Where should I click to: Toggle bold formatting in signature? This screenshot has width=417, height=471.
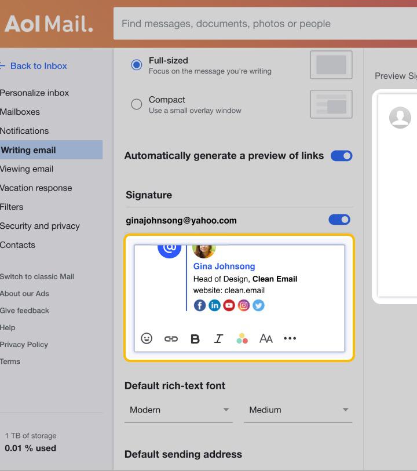(x=195, y=339)
